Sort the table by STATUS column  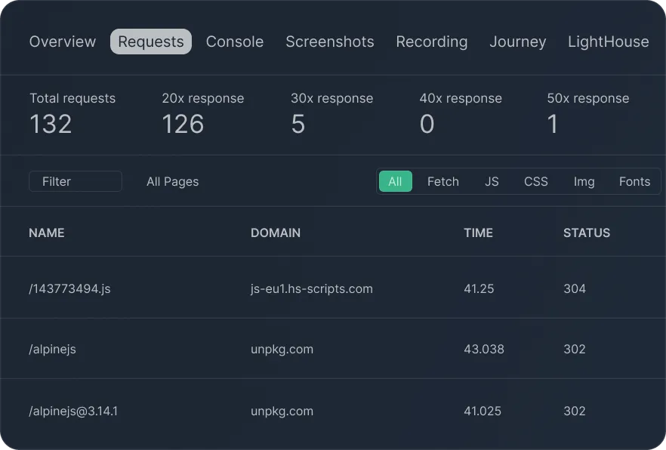[x=587, y=233]
